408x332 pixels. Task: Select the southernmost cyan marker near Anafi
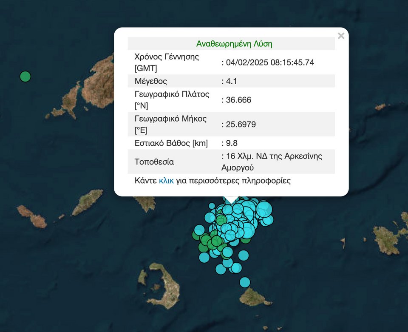(x=245, y=282)
